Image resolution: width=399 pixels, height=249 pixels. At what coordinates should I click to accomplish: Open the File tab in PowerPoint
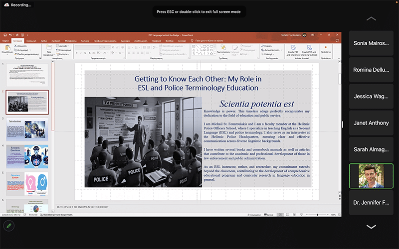[6, 40]
